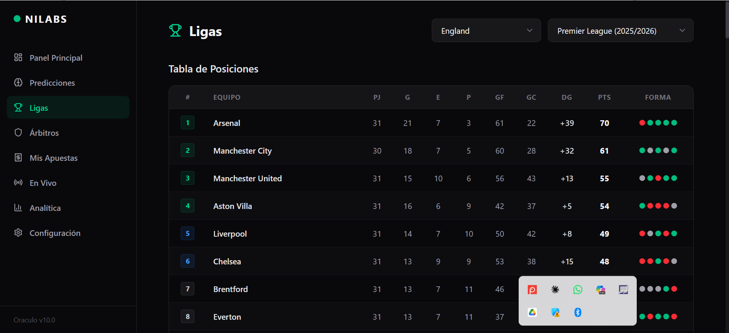The image size is (729, 333).
Task: Select the Mis Apuestas icon
Action: click(18, 157)
